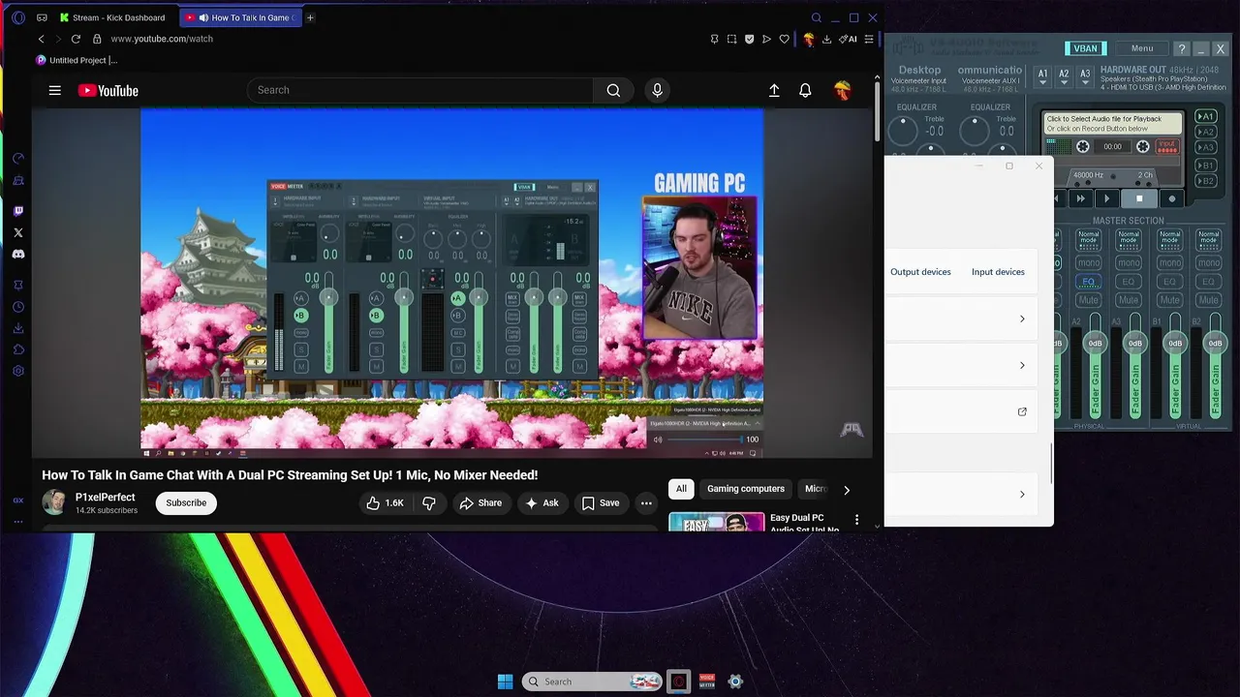Subscribe to P1xelPerfect channel

click(x=186, y=502)
